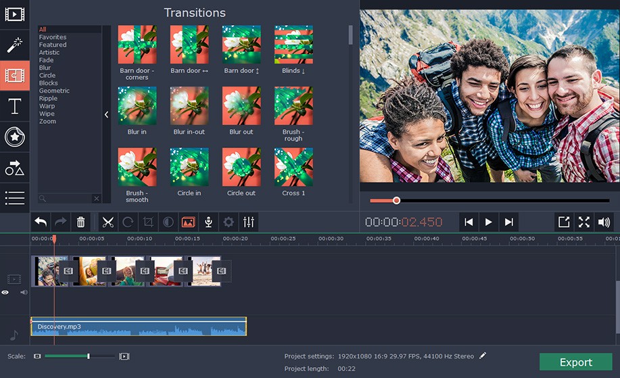Image resolution: width=620 pixels, height=378 pixels.
Task: Click the transitions search field
Action: [x=66, y=199]
